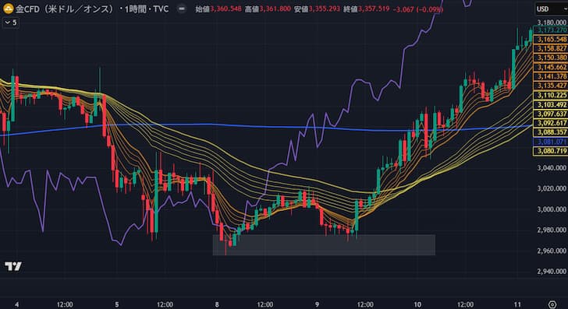
Task: Click date label 8 on time axis
Action: tap(217, 304)
